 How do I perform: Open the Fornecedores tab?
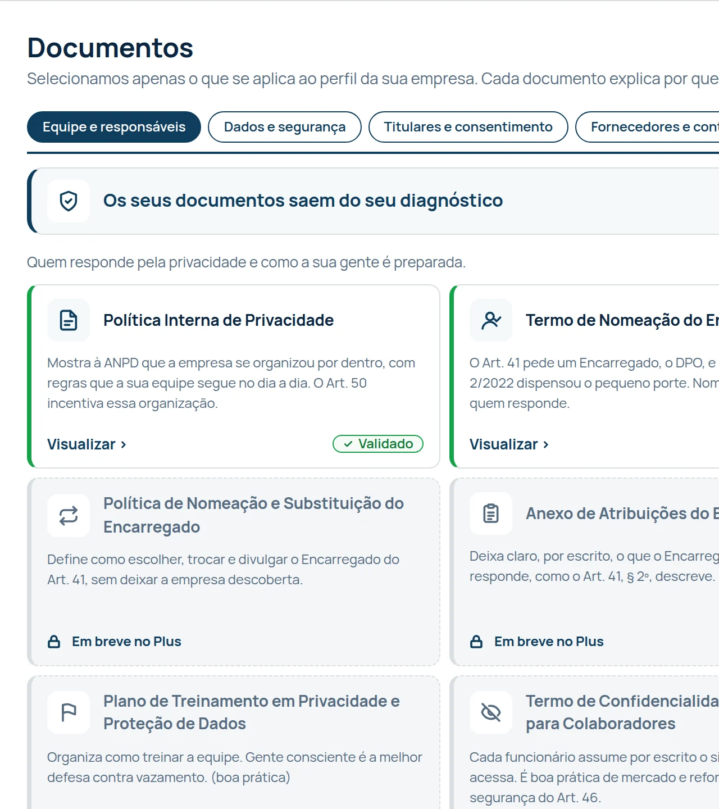point(647,127)
